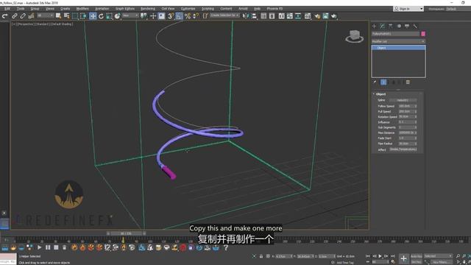Viewport: 471px width, 265px height.
Task: Toggle Percent Snap
Action: click(x=188, y=16)
